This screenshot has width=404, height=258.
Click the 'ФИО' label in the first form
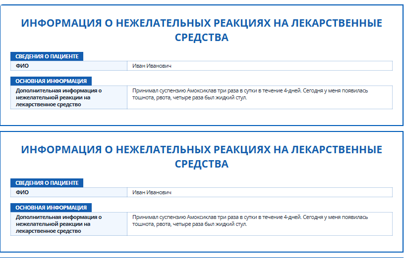22,66
